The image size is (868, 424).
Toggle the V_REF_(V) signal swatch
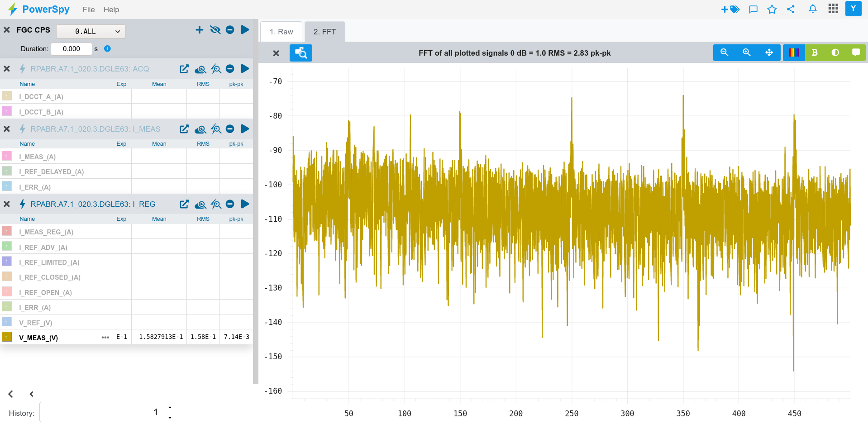click(7, 322)
